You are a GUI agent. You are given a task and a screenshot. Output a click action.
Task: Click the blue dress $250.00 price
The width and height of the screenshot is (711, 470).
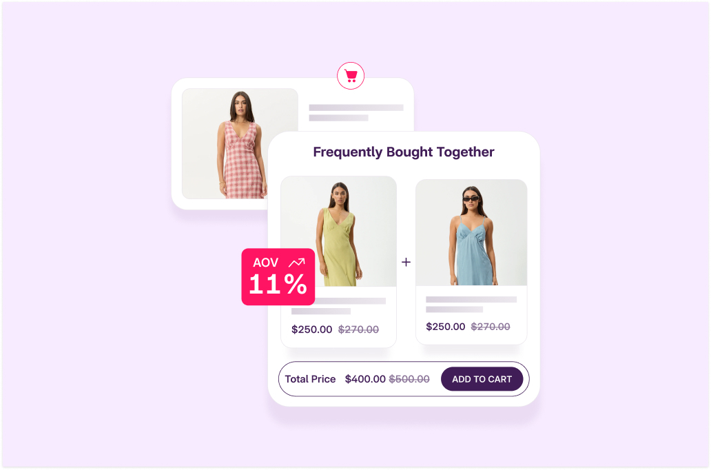(445, 327)
